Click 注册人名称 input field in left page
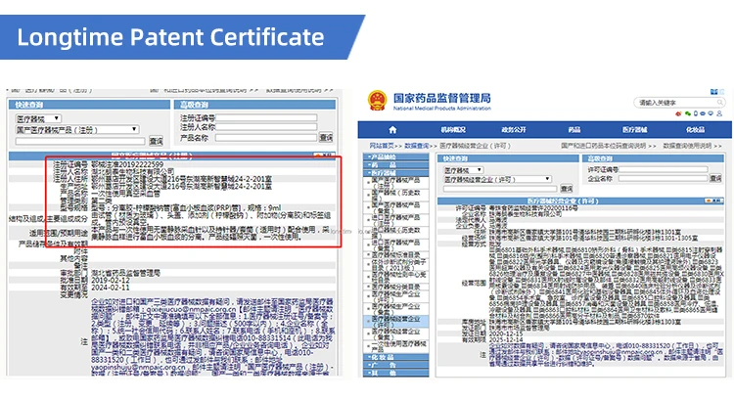 [266, 127]
